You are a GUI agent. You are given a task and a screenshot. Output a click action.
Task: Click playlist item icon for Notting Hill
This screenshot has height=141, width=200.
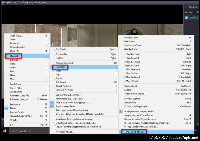[x=187, y=18]
